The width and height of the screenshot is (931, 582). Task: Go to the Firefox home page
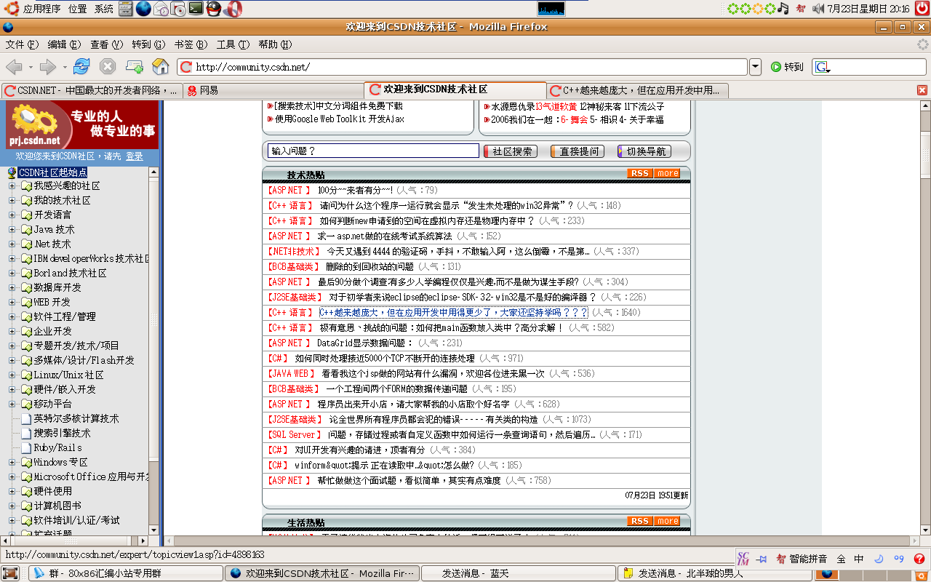[x=161, y=67]
